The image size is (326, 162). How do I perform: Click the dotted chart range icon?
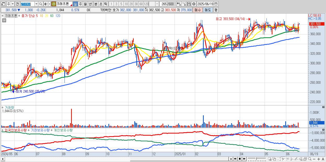(x=278, y=159)
